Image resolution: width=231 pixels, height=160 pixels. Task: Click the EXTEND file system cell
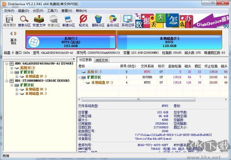pos(147,77)
